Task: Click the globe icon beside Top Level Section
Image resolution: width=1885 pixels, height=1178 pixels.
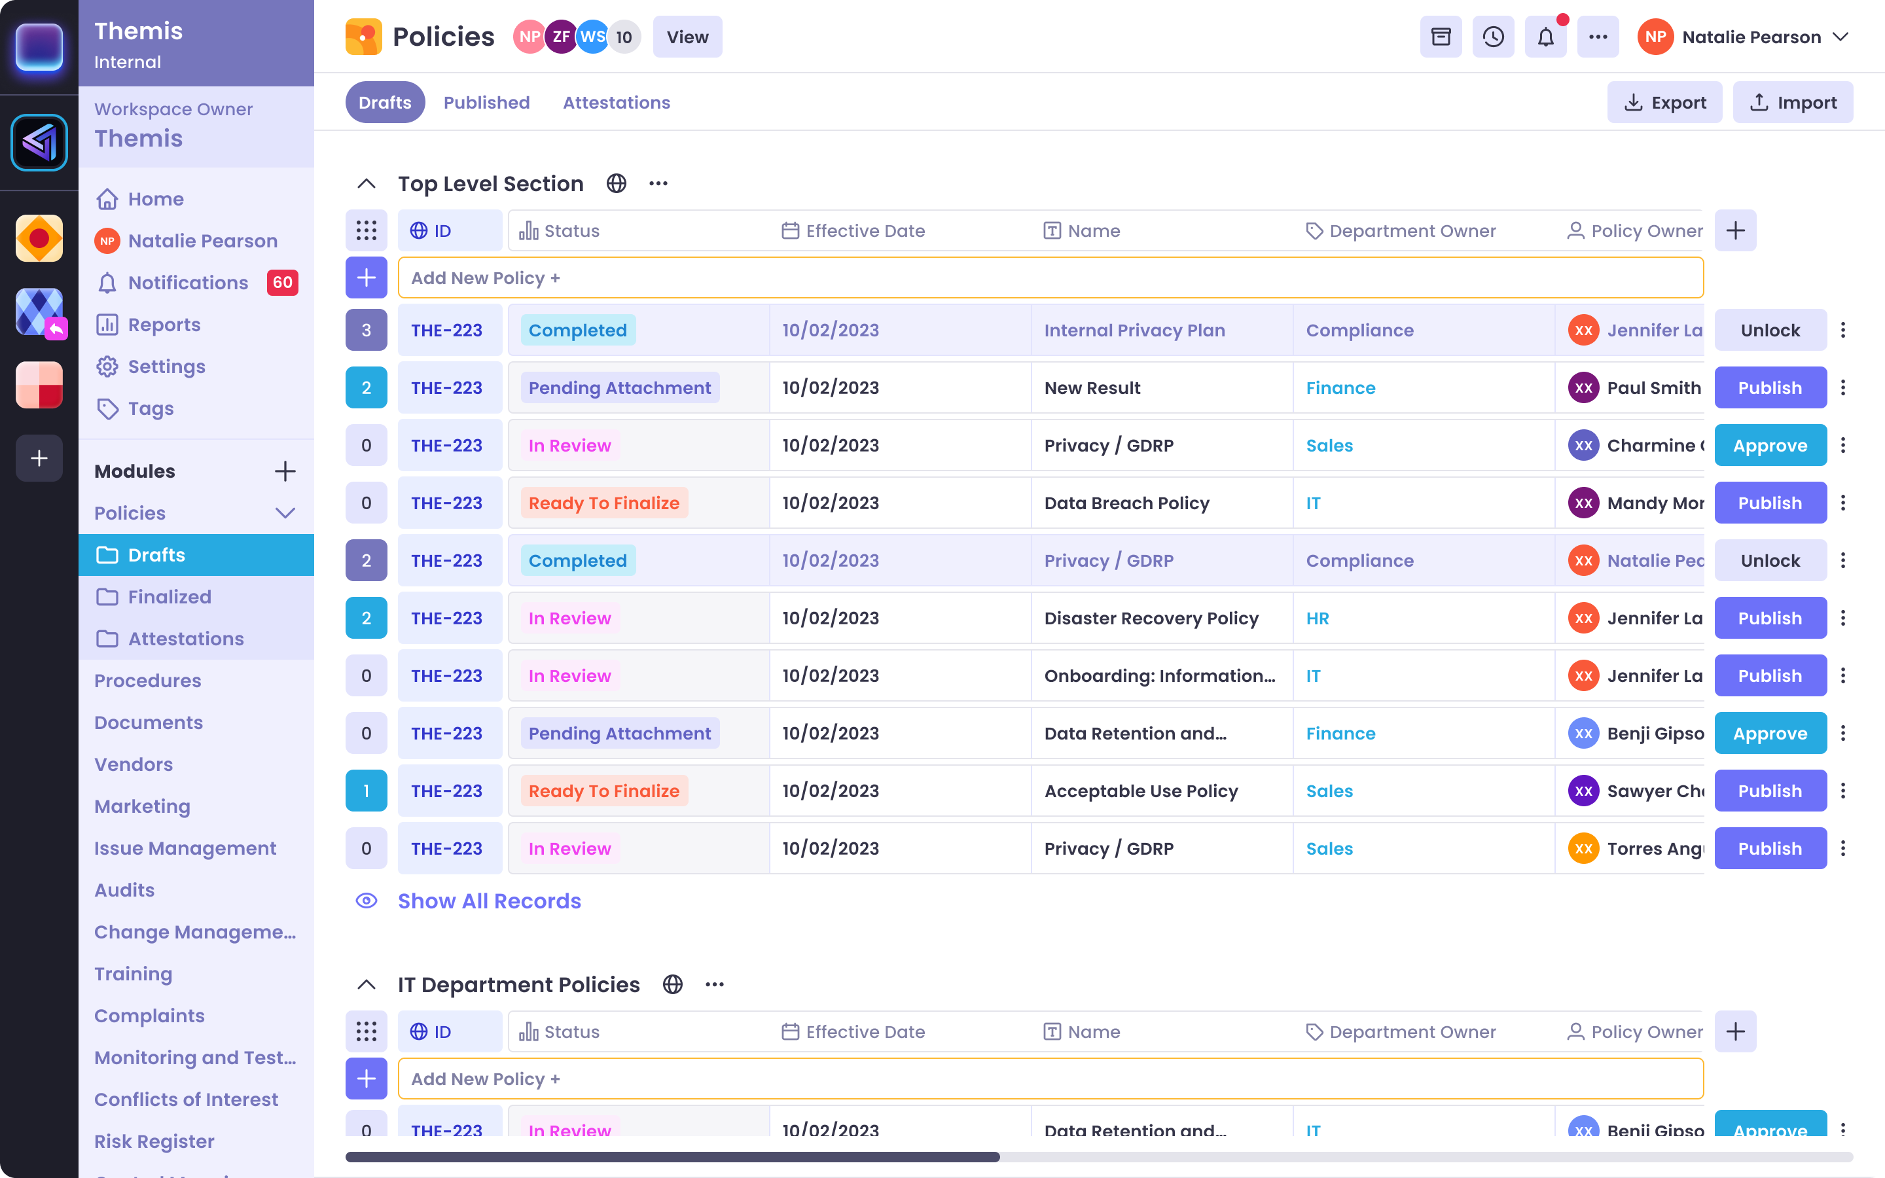Action: pos(616,183)
